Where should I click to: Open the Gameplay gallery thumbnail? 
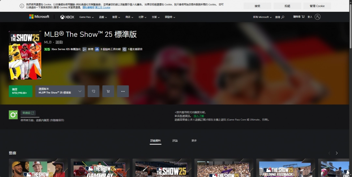pos(100,168)
